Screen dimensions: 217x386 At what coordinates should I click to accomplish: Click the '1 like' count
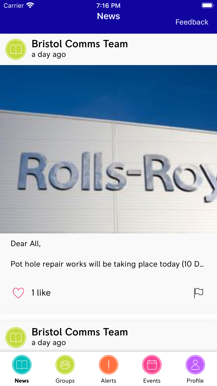(x=41, y=293)
